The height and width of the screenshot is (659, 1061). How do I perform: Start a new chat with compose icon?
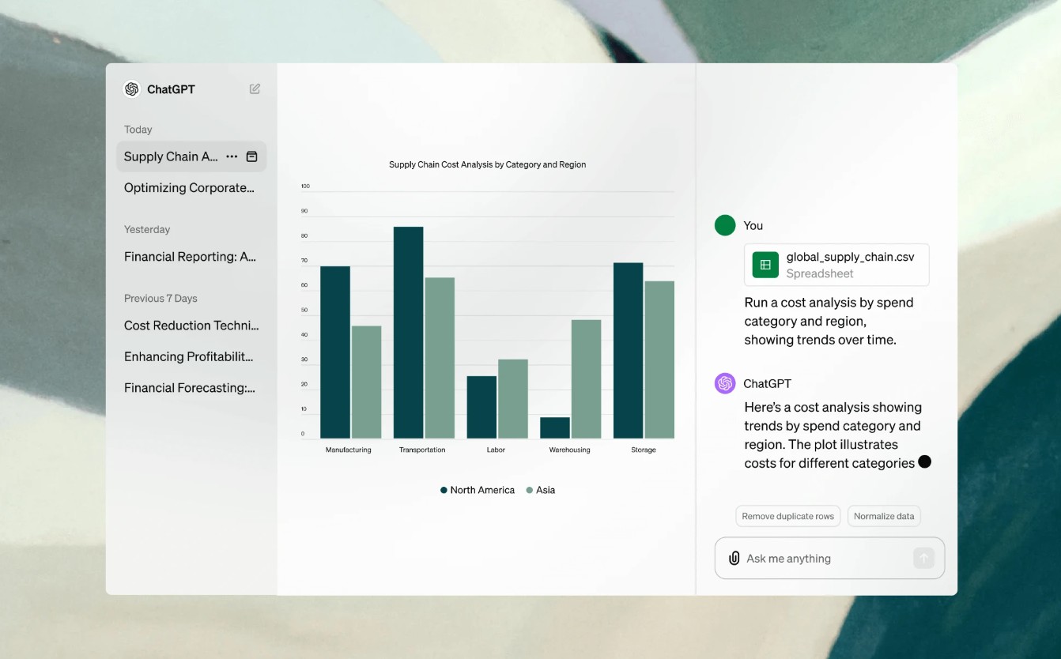(x=255, y=89)
